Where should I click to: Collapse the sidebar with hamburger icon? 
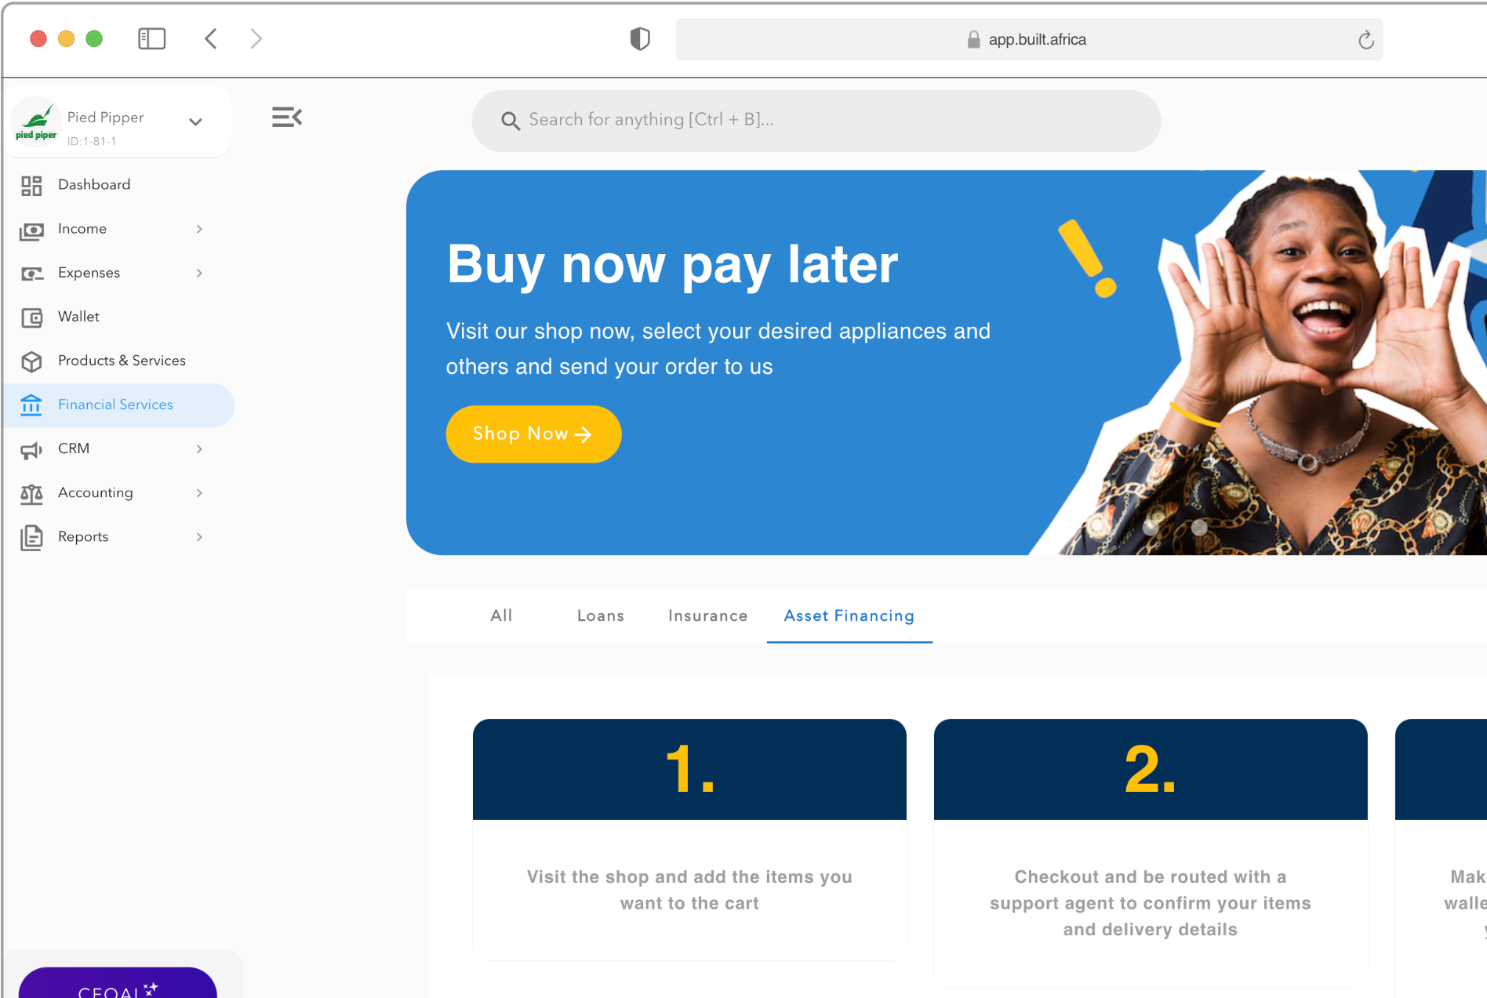287,118
